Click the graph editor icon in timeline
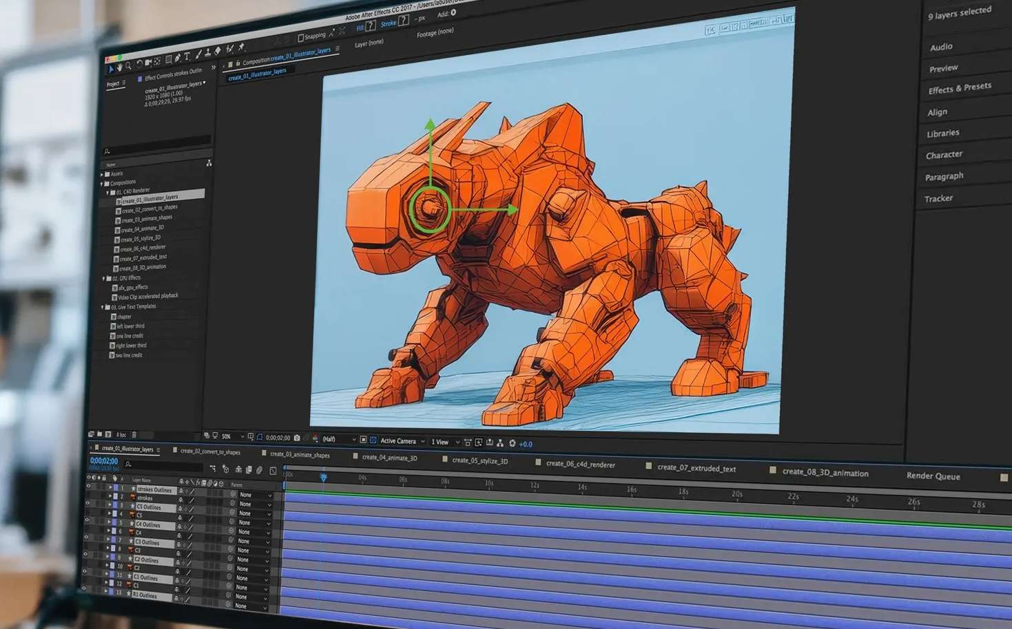The image size is (1012, 629). coord(273,471)
